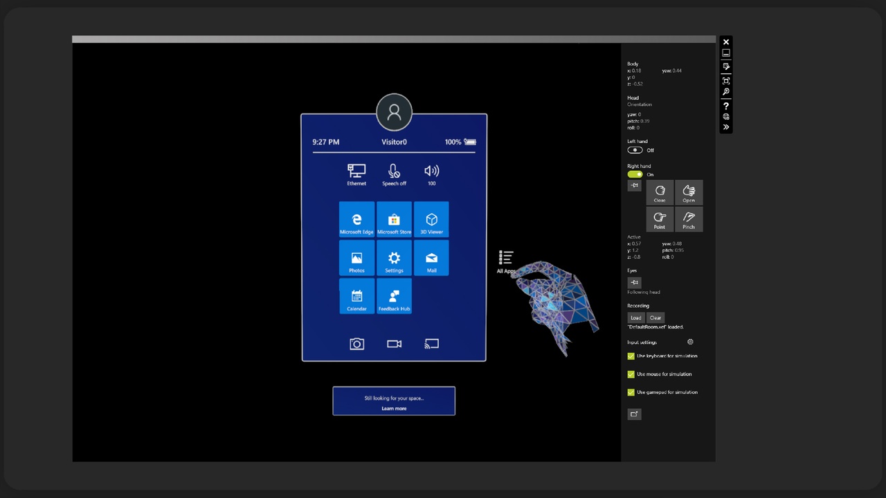886x498 pixels.
Task: Click the "Still looking for your space..." message
Action: pyautogui.click(x=394, y=398)
